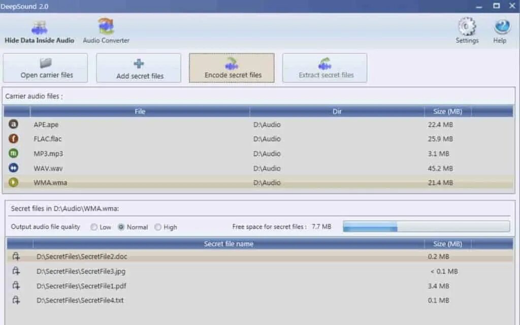Click the 0.2 MB size of SecretFile2.doc
This screenshot has width=520, height=325.
pos(438,256)
